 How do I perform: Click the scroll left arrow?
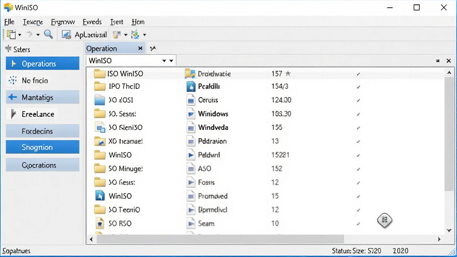(x=91, y=239)
